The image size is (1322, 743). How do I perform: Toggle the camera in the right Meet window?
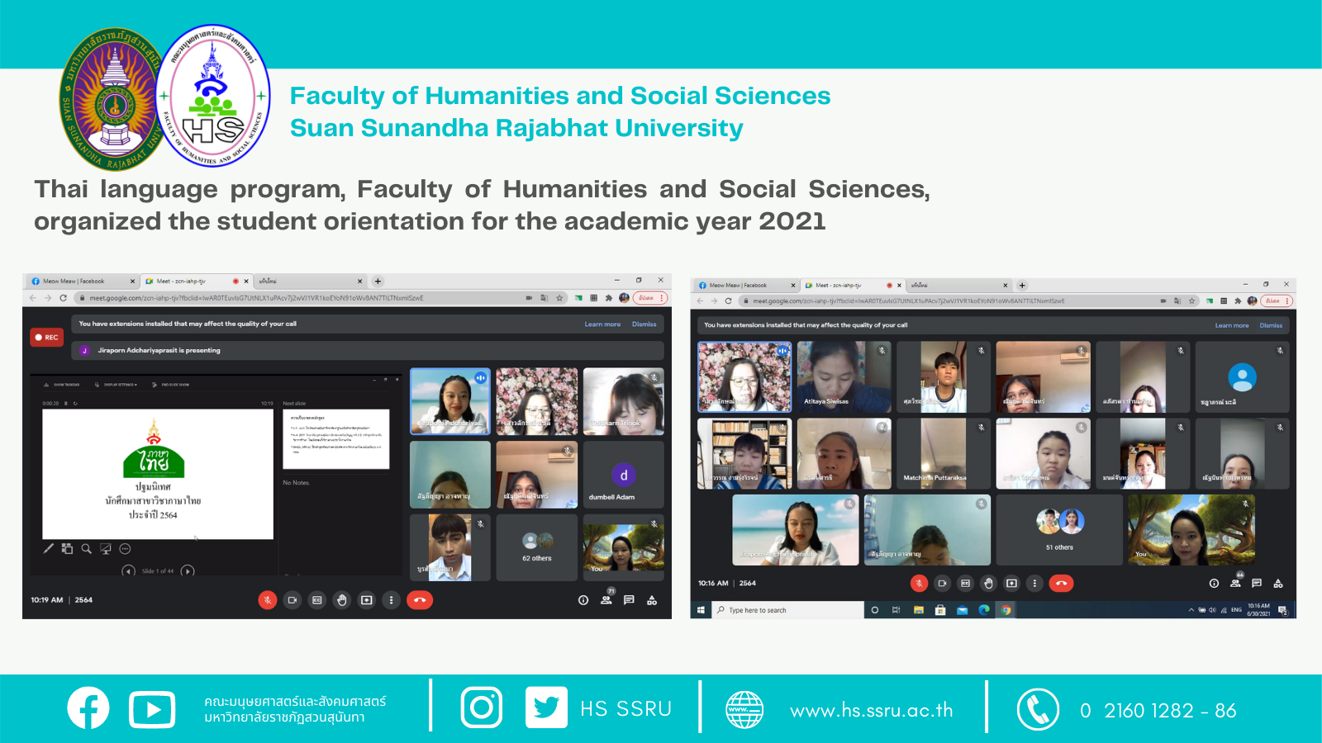click(942, 584)
